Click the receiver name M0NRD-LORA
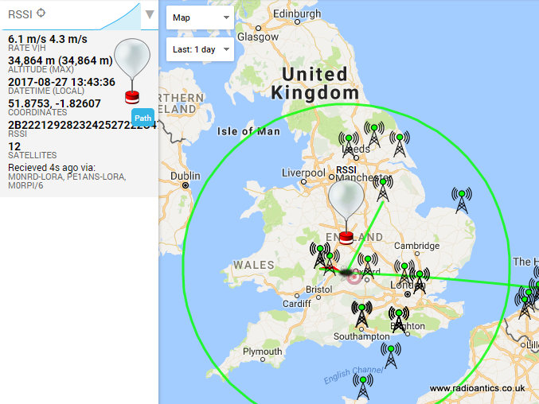Screen dimensions: 539x404 (36, 177)
